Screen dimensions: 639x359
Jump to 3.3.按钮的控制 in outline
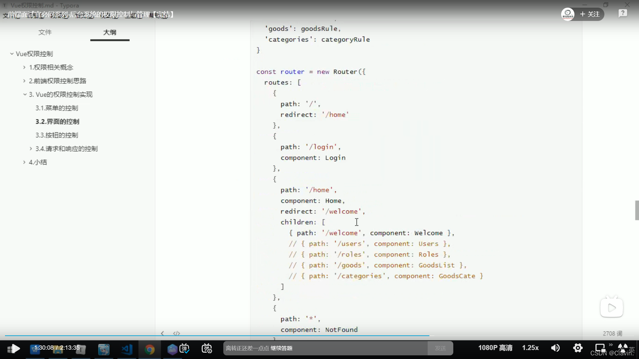[57, 135]
